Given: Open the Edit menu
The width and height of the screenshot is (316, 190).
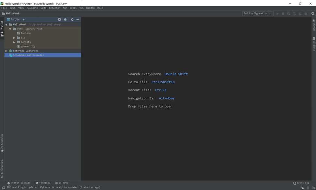Looking at the screenshot, I should (x=12, y=8).
